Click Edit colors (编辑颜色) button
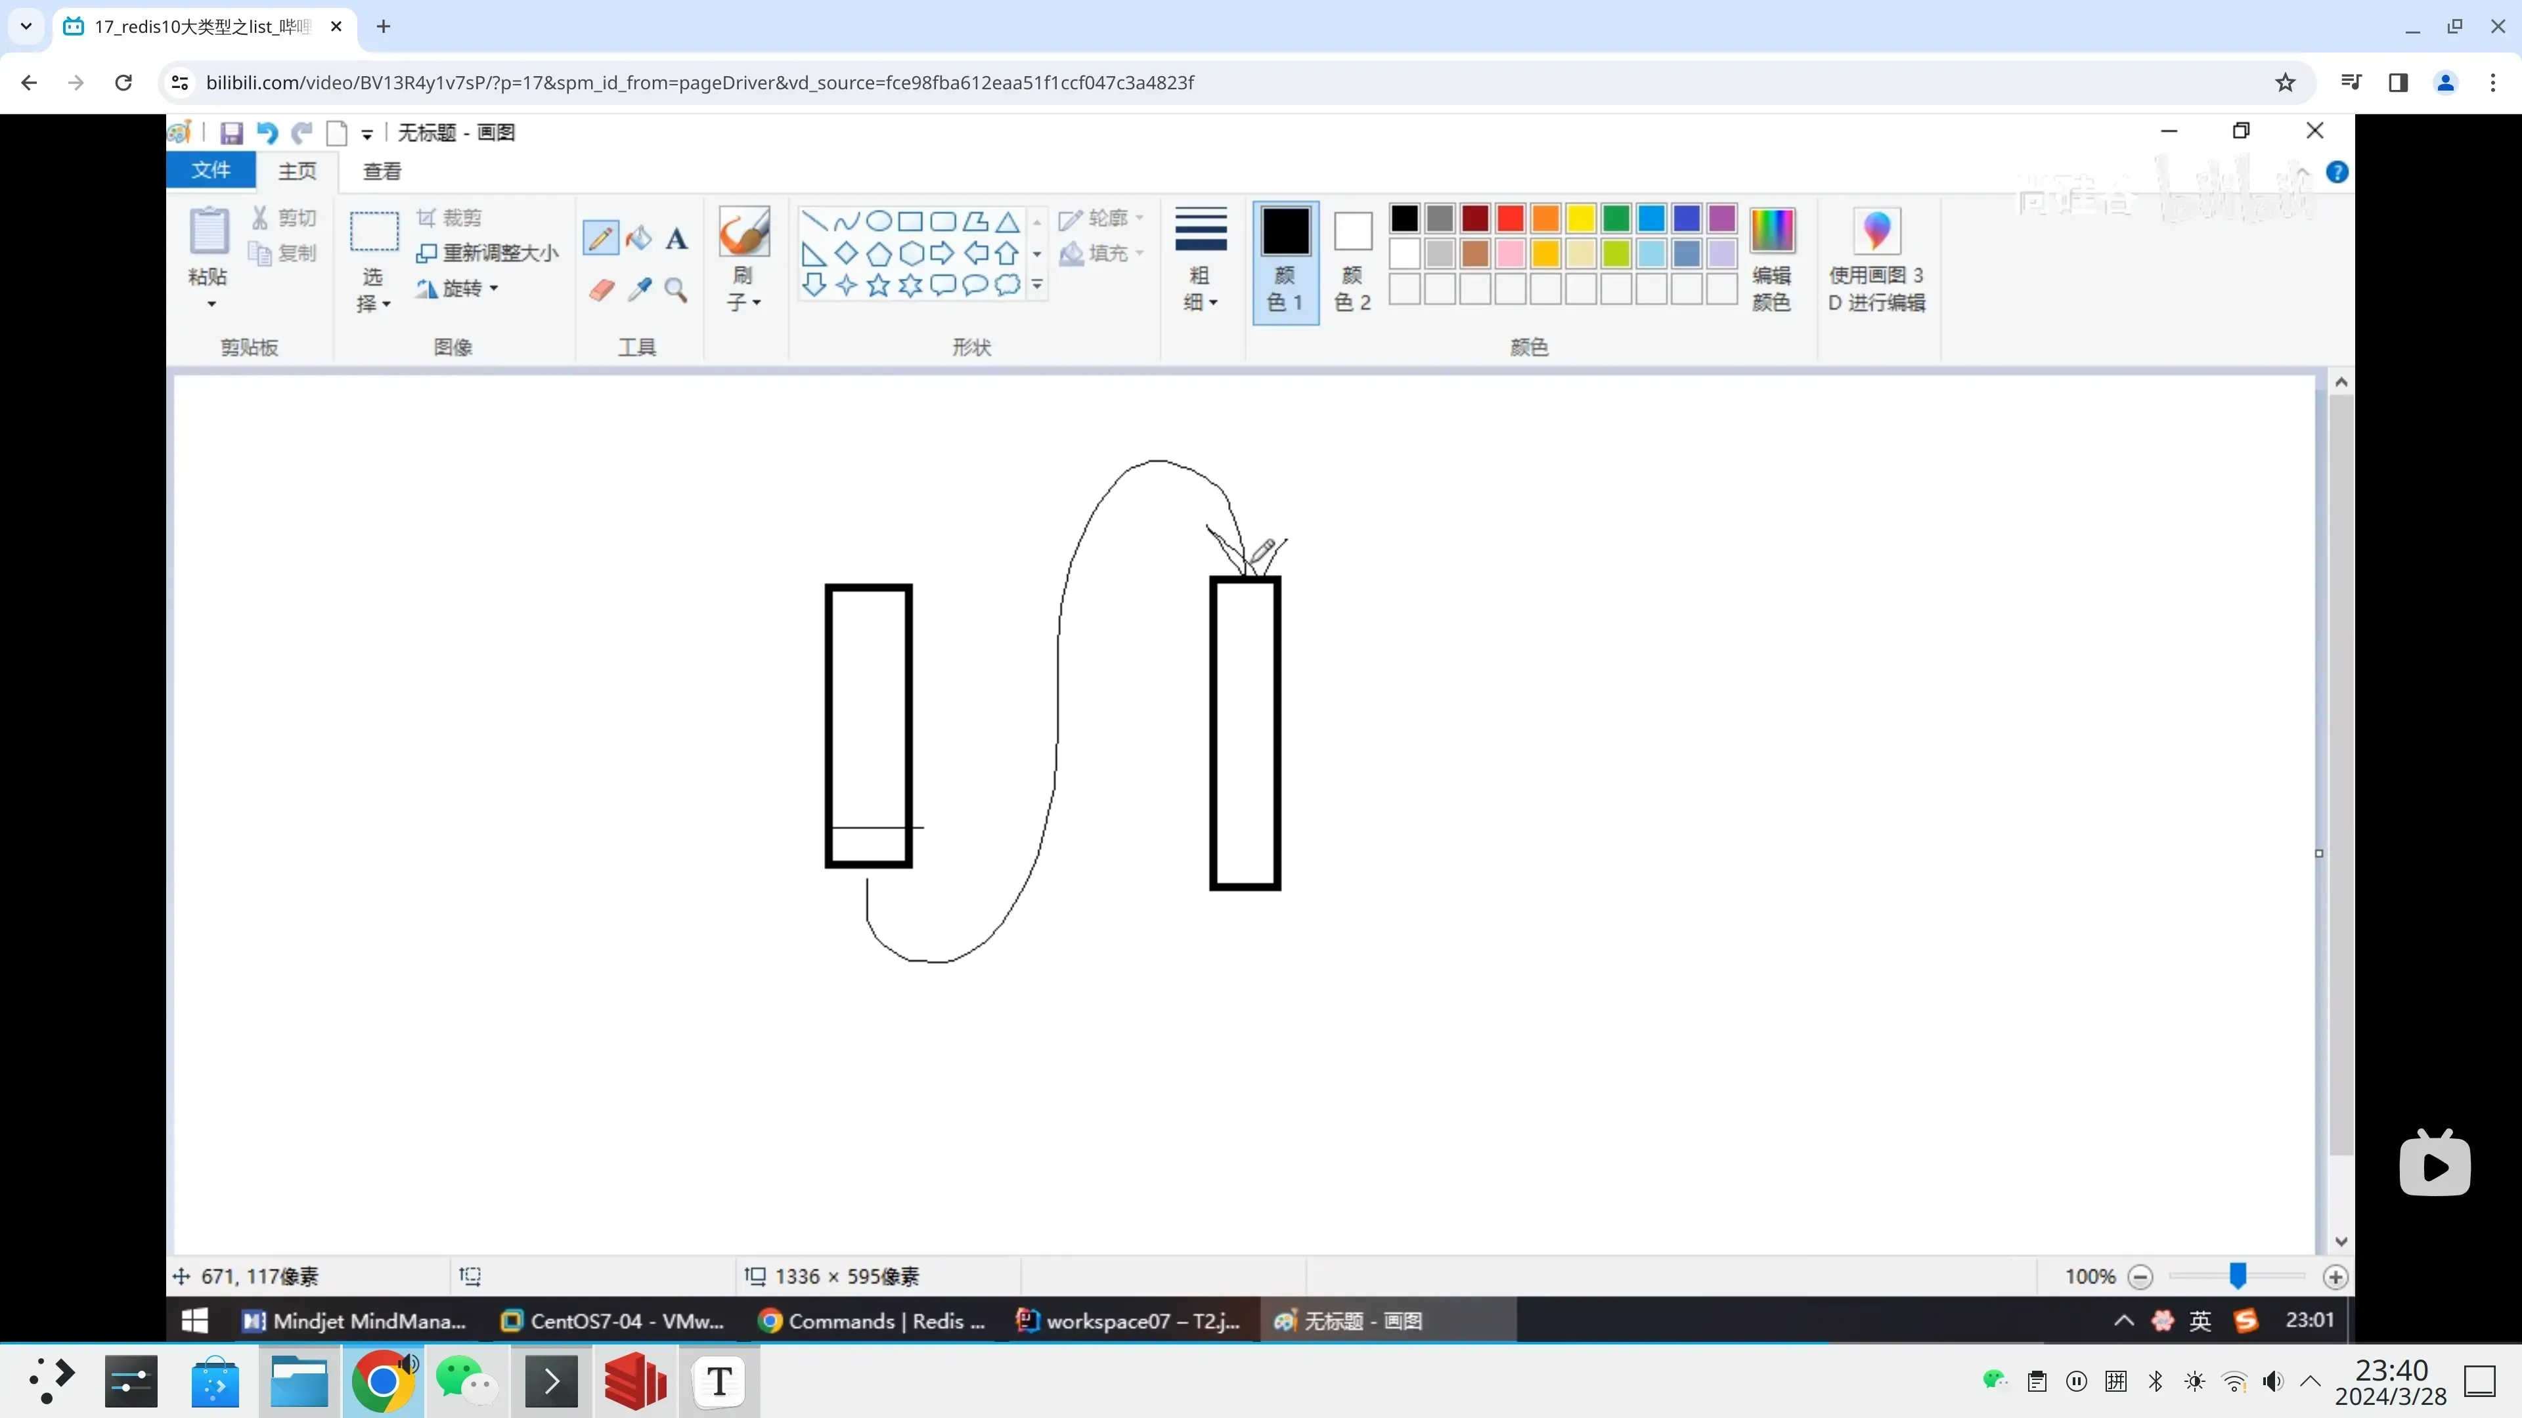This screenshot has width=2522, height=1418. (x=1771, y=261)
